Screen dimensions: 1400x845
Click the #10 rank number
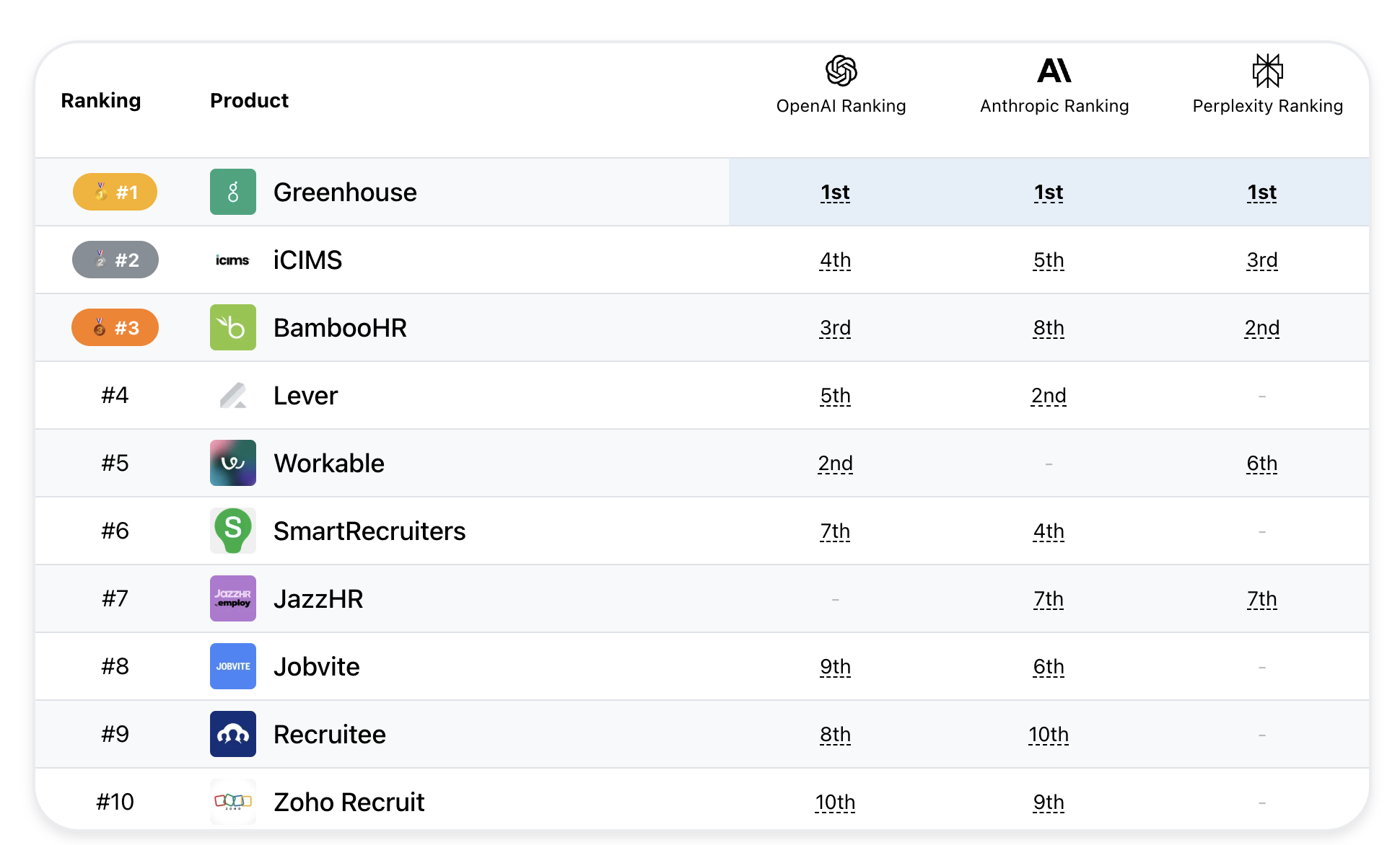click(115, 802)
